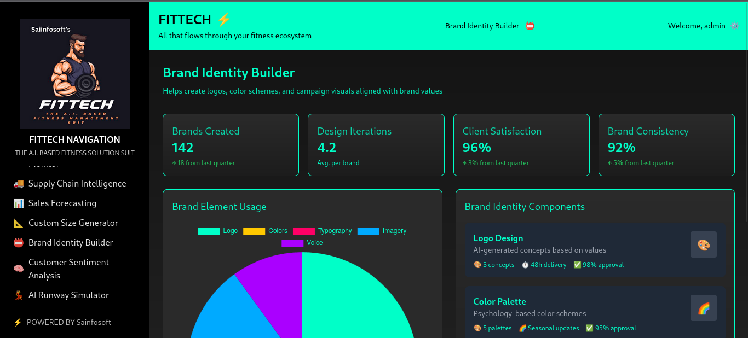Open settings gear next to Welcome admin
Image resolution: width=748 pixels, height=338 pixels.
pyautogui.click(x=734, y=26)
